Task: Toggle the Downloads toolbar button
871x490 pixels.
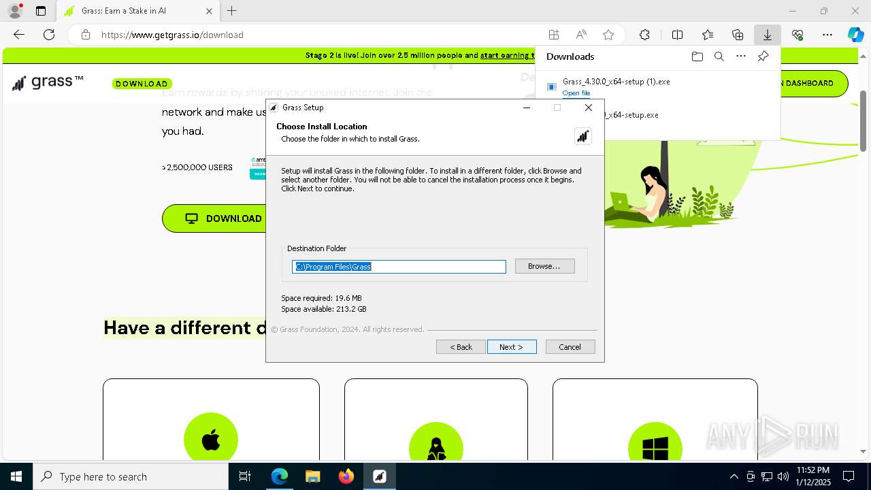Action: pos(767,35)
